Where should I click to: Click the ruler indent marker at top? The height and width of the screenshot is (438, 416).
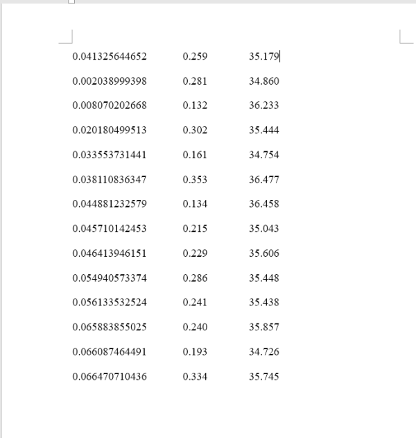(71, 1)
